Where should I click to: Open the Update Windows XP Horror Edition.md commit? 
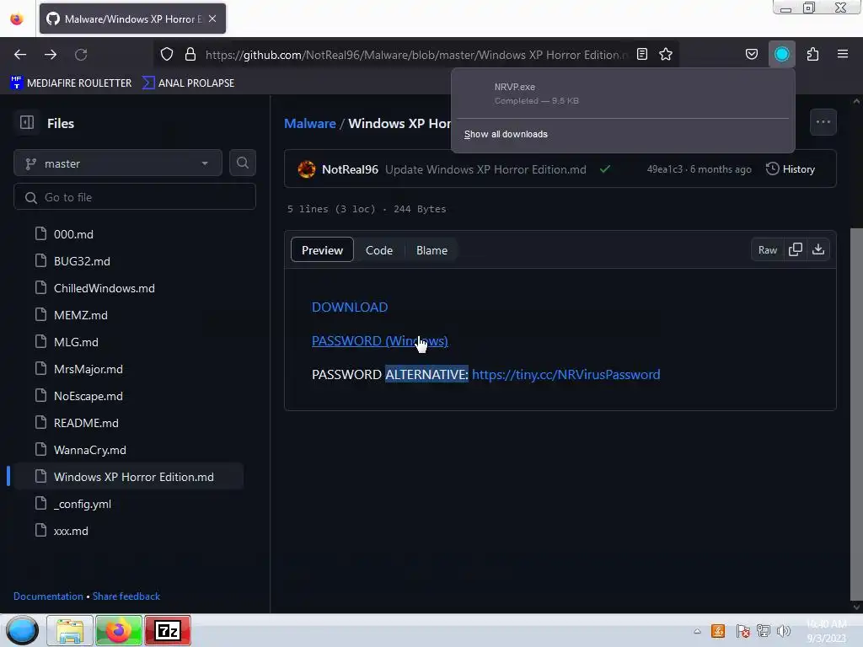pyautogui.click(x=485, y=168)
